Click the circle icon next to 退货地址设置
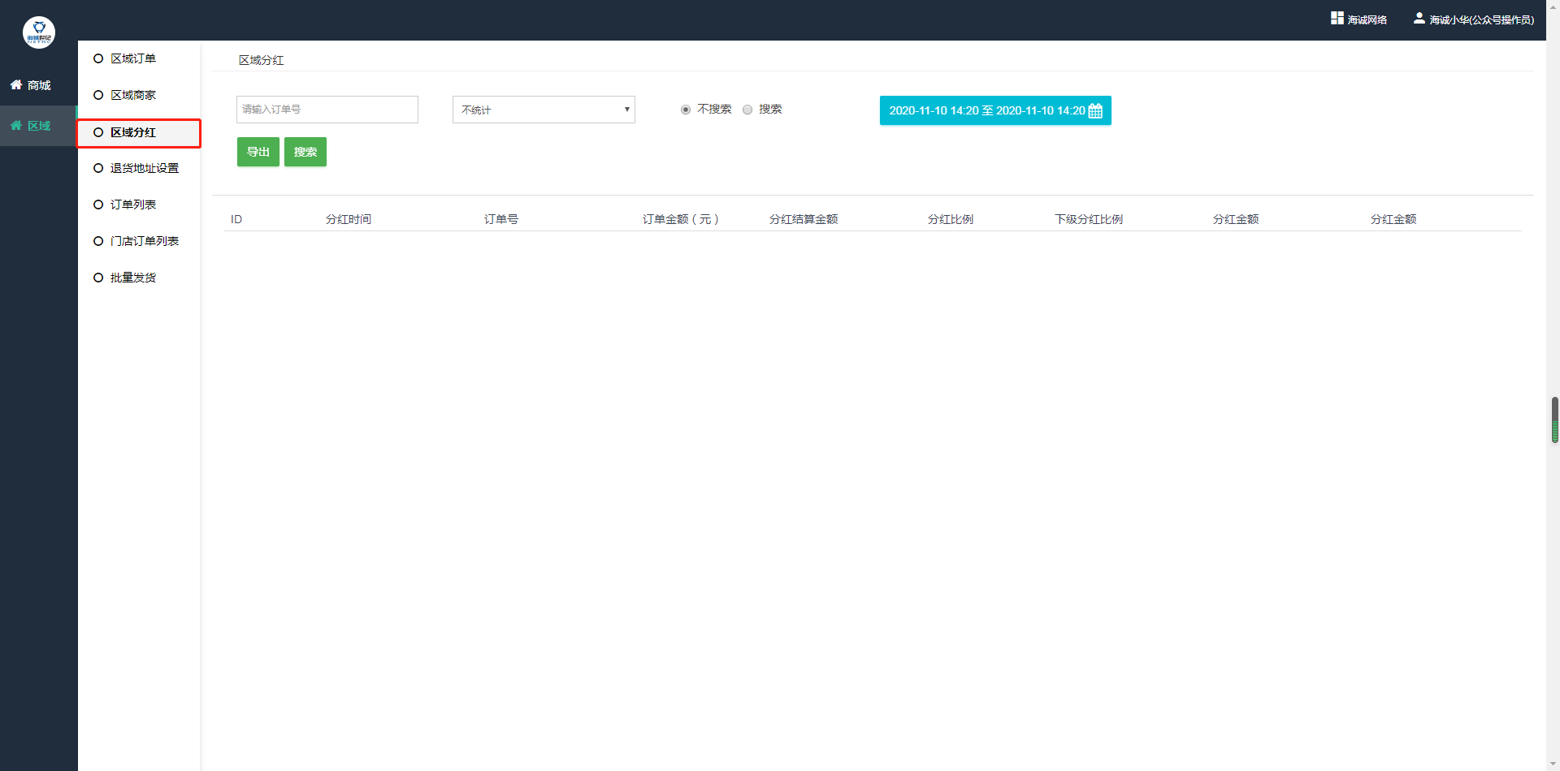This screenshot has width=1560, height=771. pos(98,168)
